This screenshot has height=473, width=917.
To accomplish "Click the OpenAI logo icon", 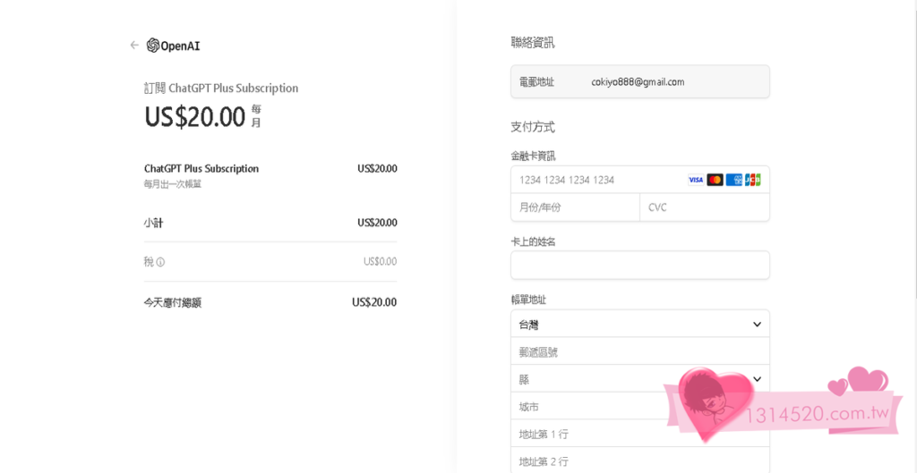I will (153, 46).
